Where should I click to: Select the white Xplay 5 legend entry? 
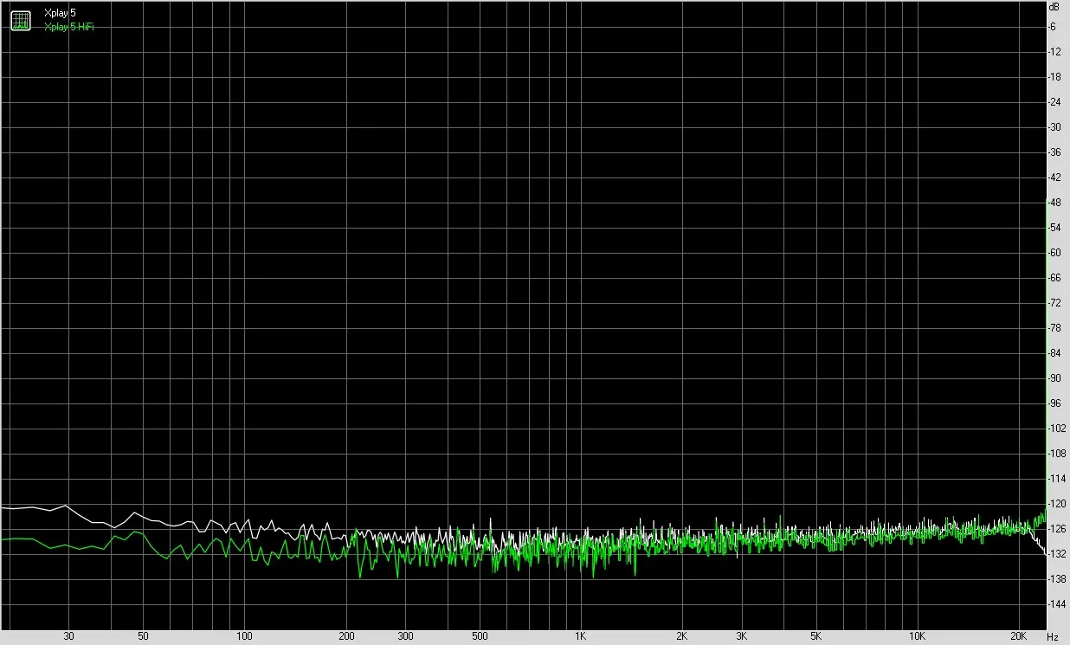tap(60, 14)
